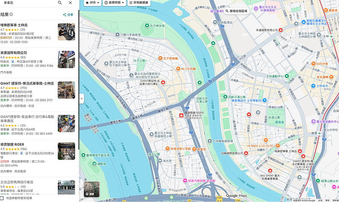339x202 pixels.
Task: Click 劍潭 metro station icon
Action: click(319, 133)
